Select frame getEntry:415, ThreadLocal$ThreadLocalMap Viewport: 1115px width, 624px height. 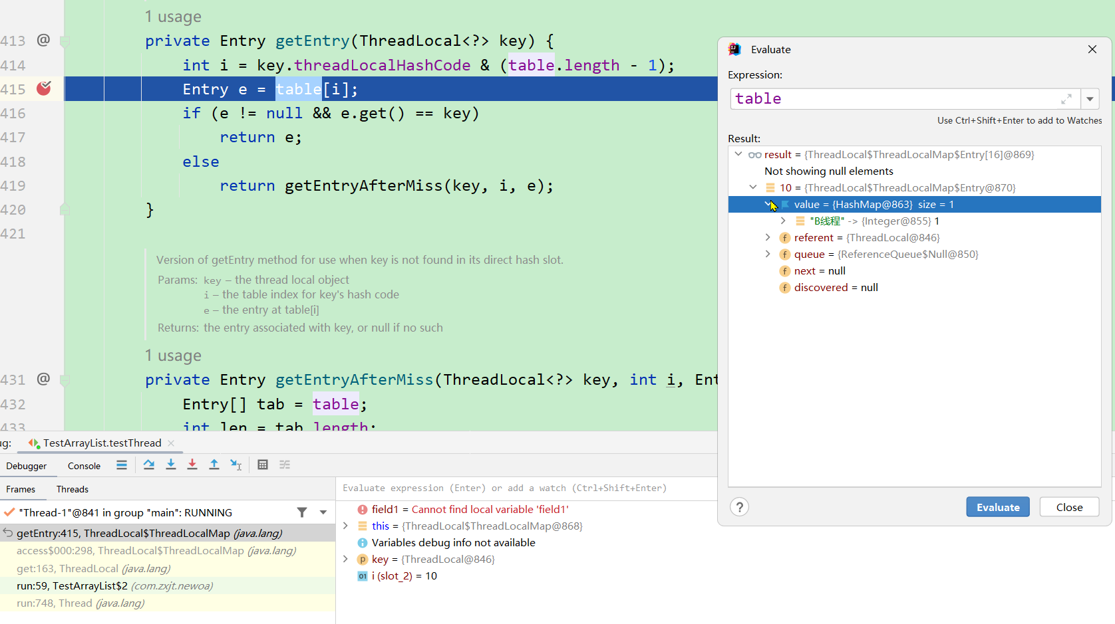click(x=168, y=533)
